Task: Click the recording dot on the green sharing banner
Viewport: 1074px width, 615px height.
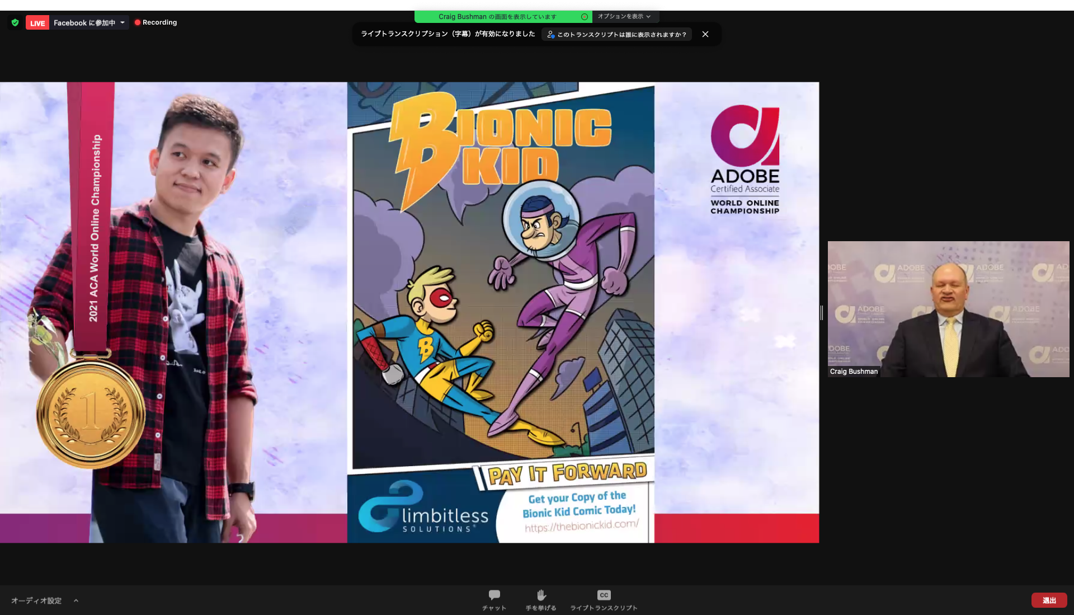Action: pyautogui.click(x=585, y=17)
